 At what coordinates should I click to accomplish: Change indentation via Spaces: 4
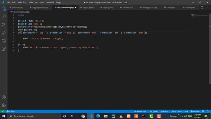165,111
